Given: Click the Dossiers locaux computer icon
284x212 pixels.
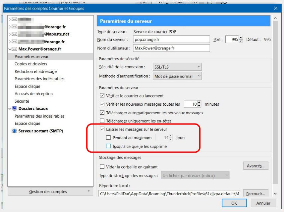Looking at the screenshot, I should (x=14, y=109).
